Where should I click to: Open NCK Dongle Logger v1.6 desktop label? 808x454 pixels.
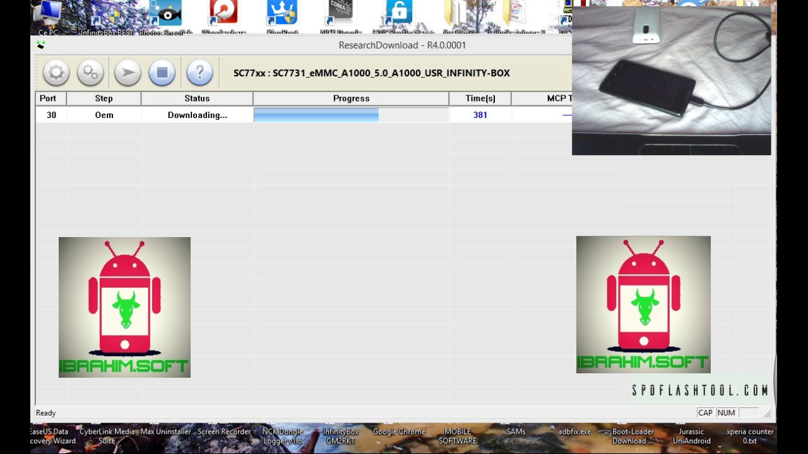(282, 436)
